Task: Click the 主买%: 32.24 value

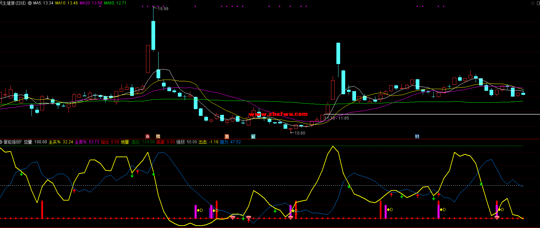Action: (61, 142)
